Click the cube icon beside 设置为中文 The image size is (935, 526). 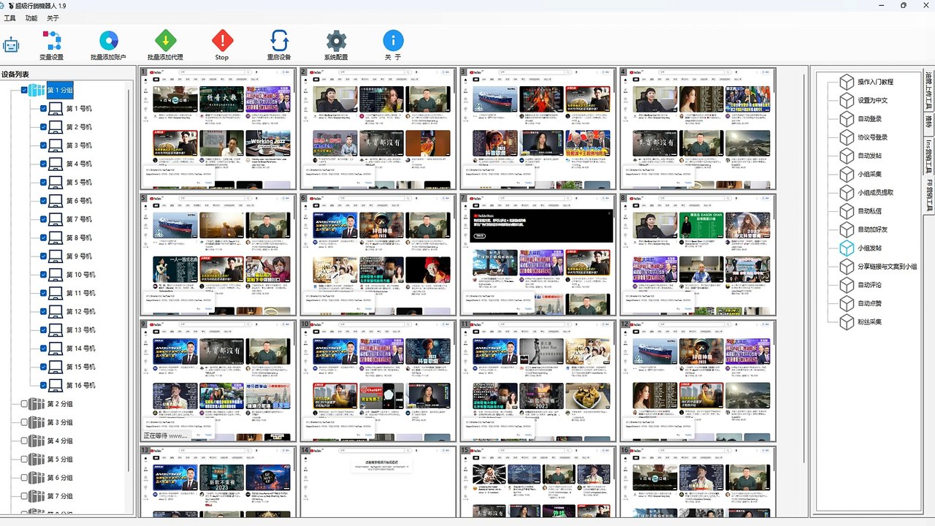847,100
